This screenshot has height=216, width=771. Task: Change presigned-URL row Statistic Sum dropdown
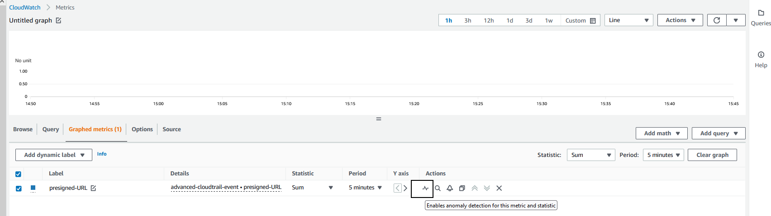click(x=312, y=188)
